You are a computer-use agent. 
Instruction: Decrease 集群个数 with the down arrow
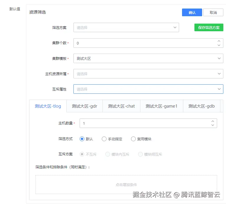[219, 45]
